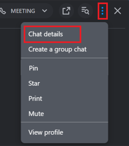Viewport: 129px width, 146px height.
Task: Open chat in a pop-out window
Action: pyautogui.click(x=66, y=11)
